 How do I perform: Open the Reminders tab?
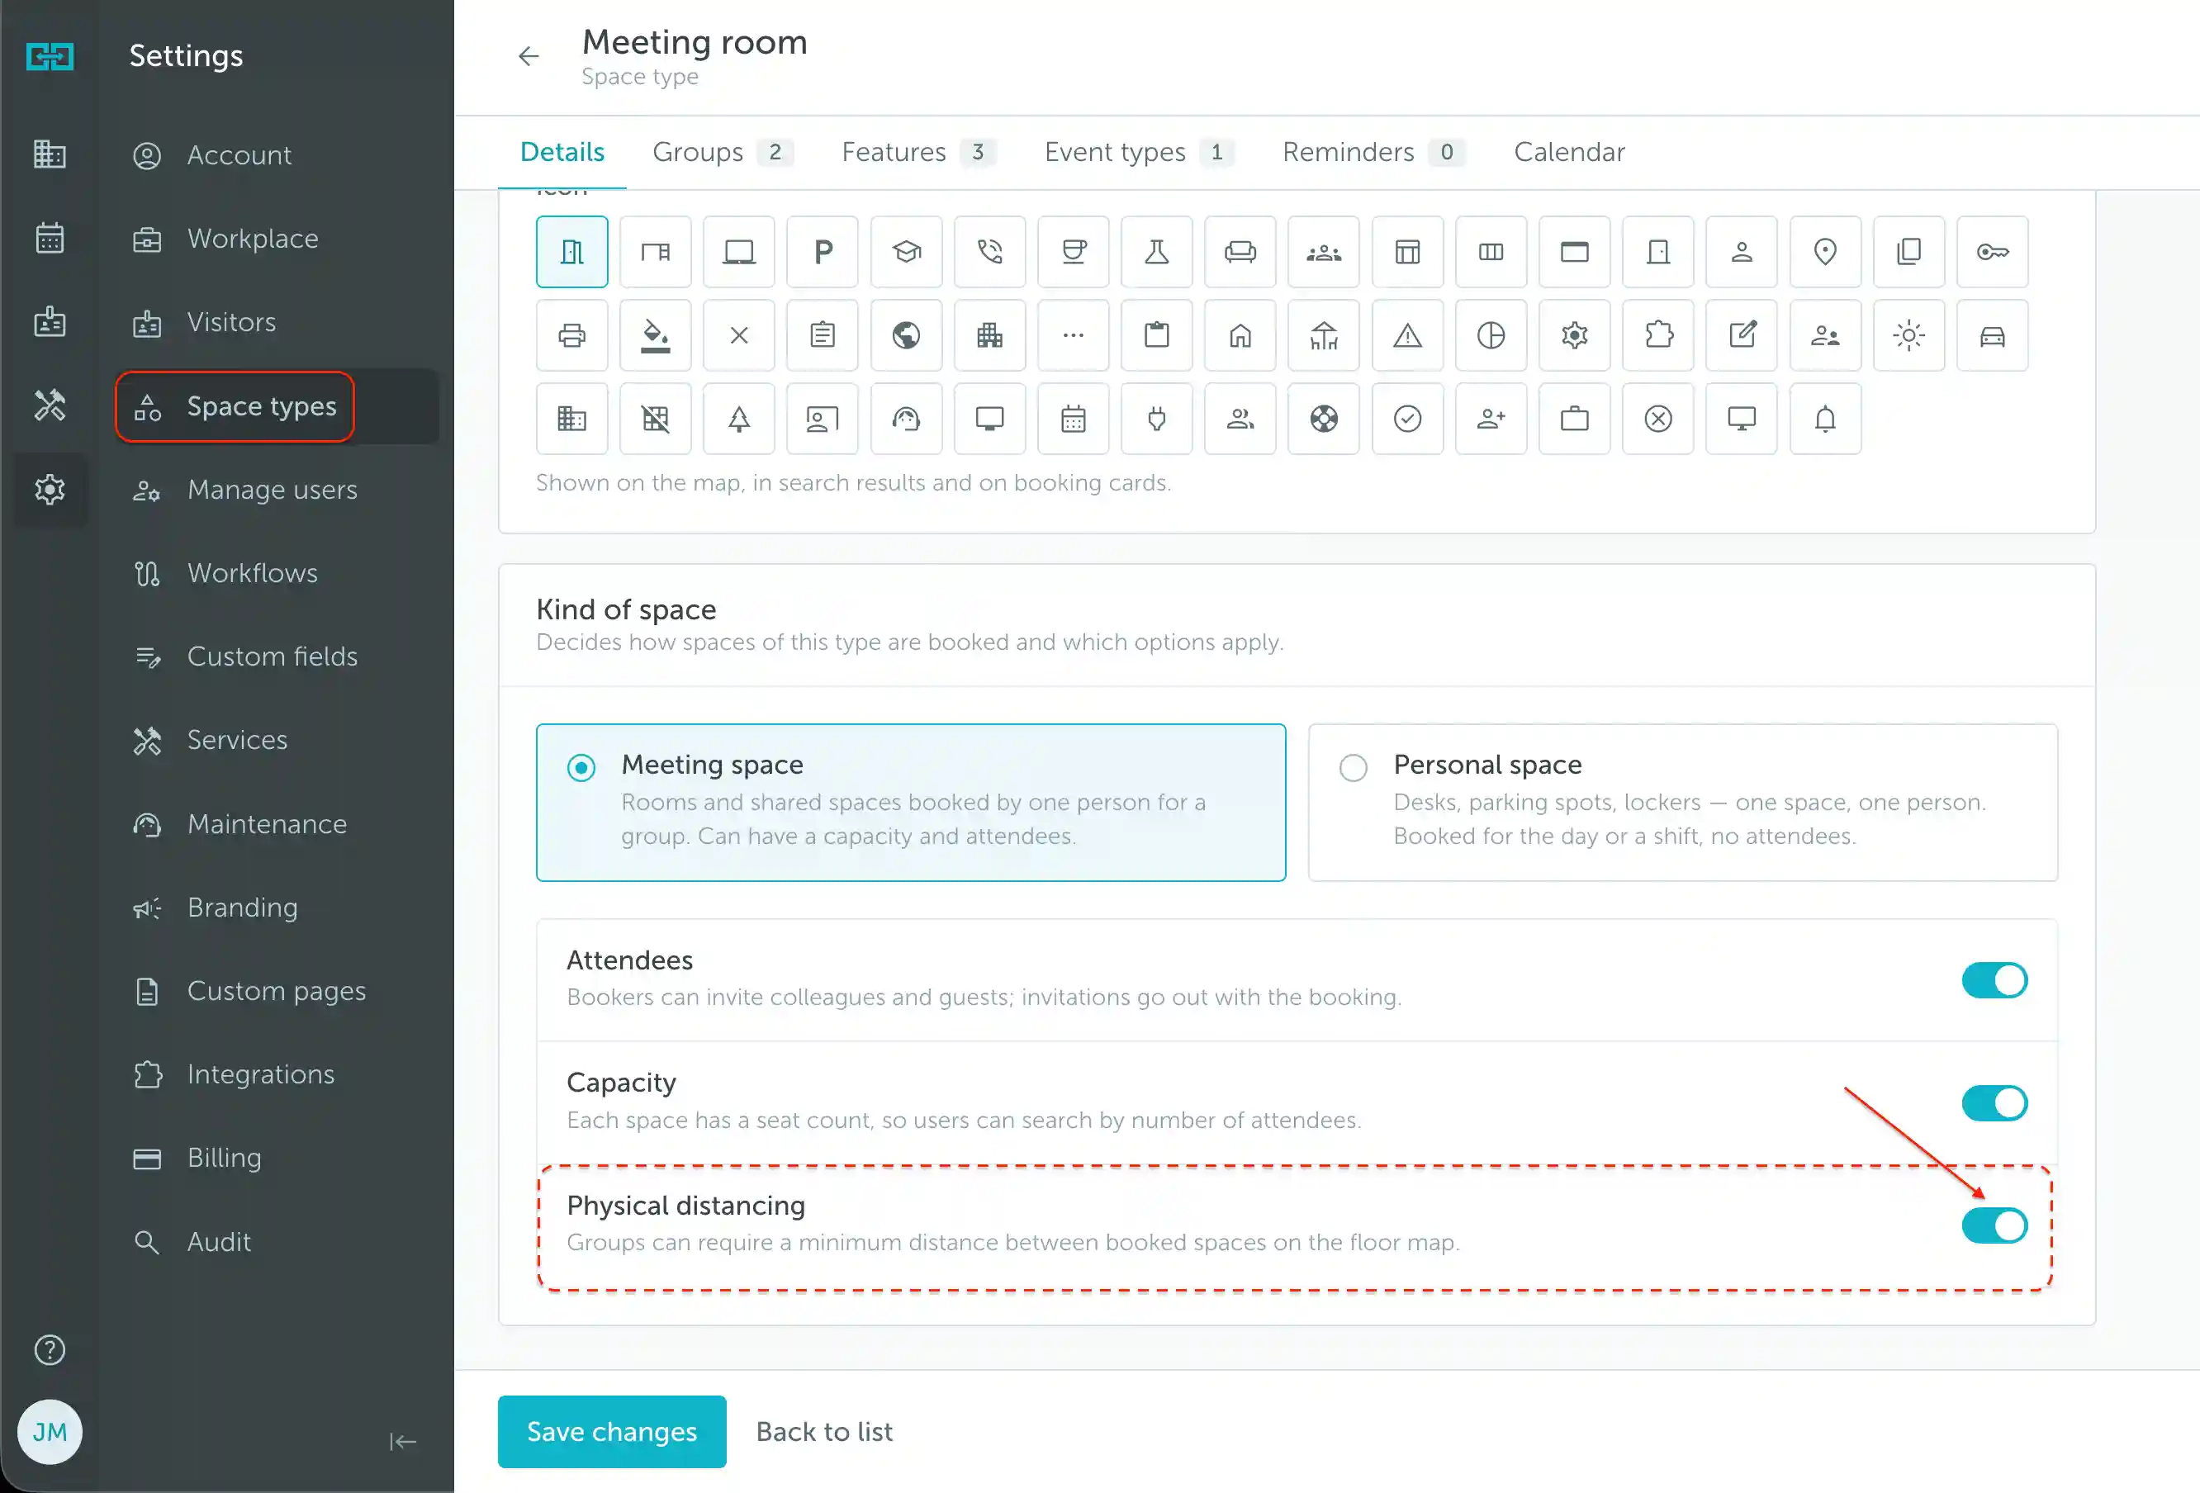(x=1373, y=153)
